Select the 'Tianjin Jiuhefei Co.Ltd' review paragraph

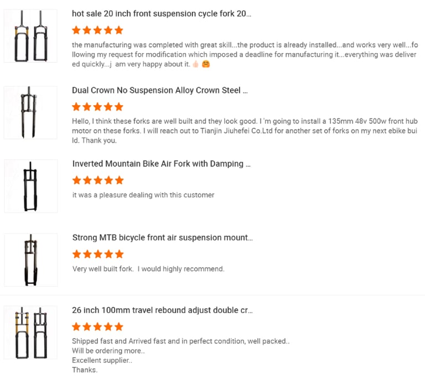click(x=245, y=131)
